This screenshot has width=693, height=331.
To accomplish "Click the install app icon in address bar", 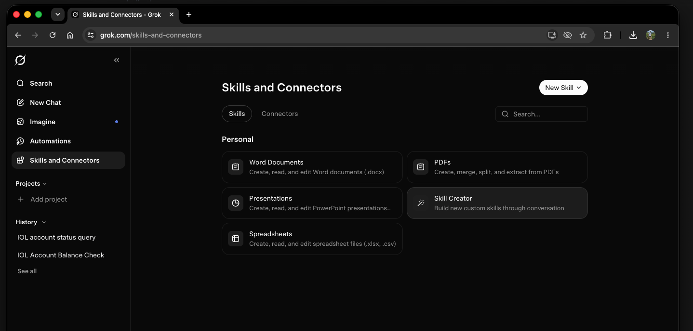I will point(552,35).
